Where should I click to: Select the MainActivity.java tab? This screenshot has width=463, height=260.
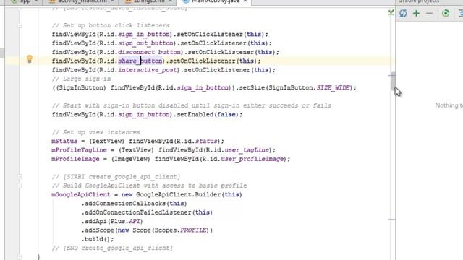click(x=215, y=1)
